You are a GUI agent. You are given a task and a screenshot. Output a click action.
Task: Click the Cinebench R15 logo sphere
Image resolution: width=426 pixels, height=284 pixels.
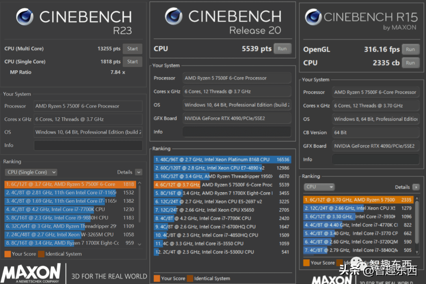[313, 17]
